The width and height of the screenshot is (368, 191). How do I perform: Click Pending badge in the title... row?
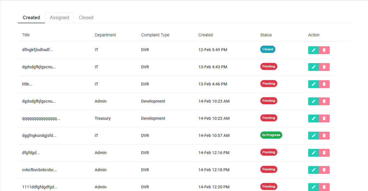[269, 84]
